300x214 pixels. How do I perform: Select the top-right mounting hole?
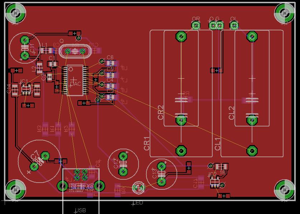[x=285, y=13]
